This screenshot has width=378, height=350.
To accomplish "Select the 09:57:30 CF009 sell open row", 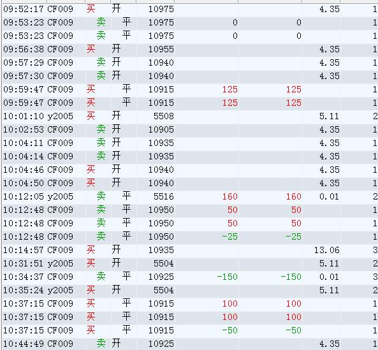I will (190, 76).
